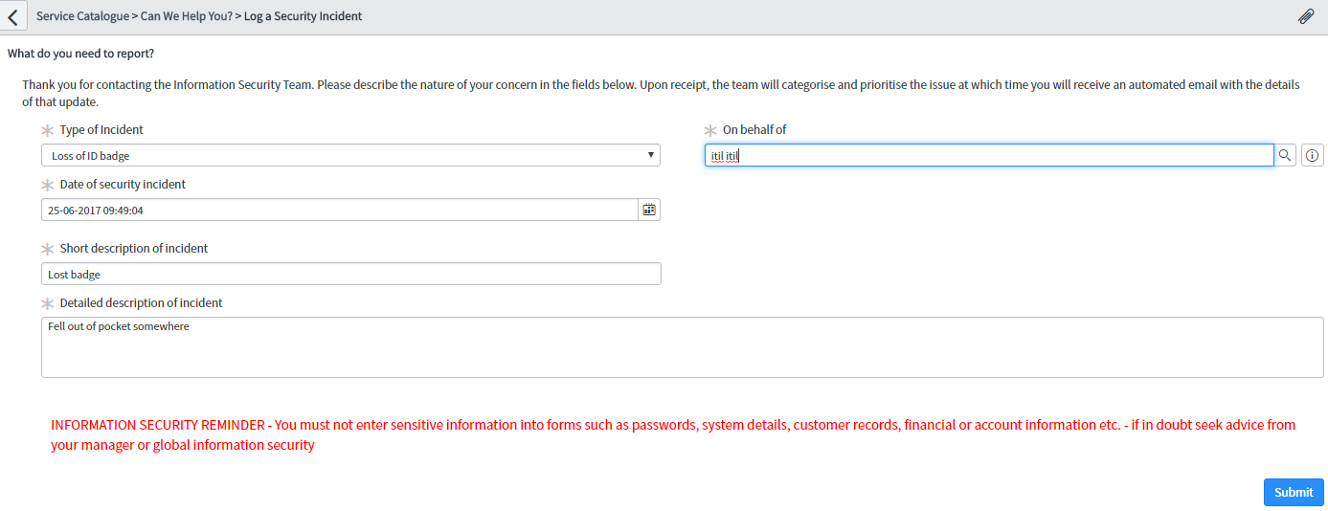Click the Date of security incident field
1328x511 pixels.
point(340,210)
